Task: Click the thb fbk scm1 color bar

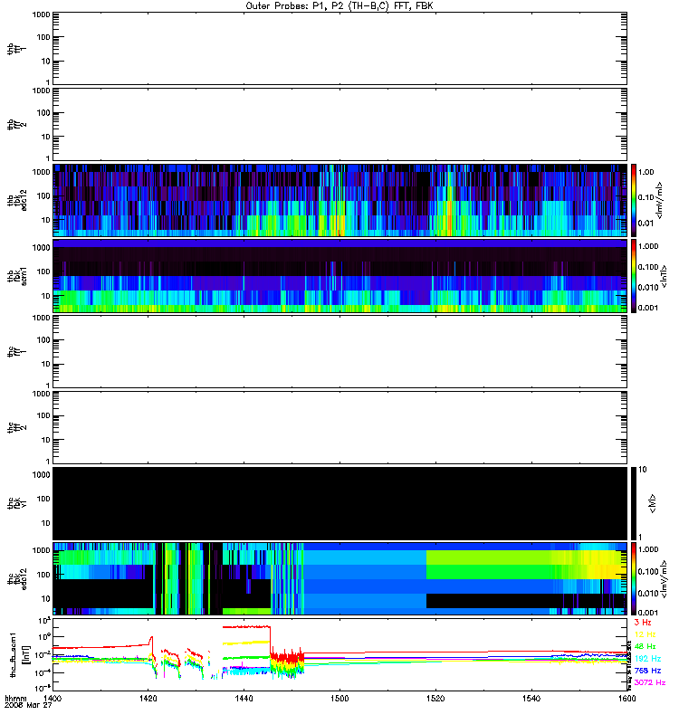Action: point(634,276)
